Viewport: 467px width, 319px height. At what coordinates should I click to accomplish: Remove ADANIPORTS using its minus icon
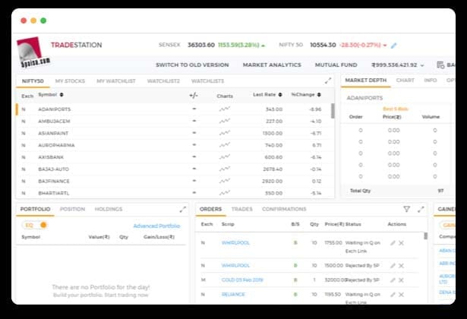point(194,109)
